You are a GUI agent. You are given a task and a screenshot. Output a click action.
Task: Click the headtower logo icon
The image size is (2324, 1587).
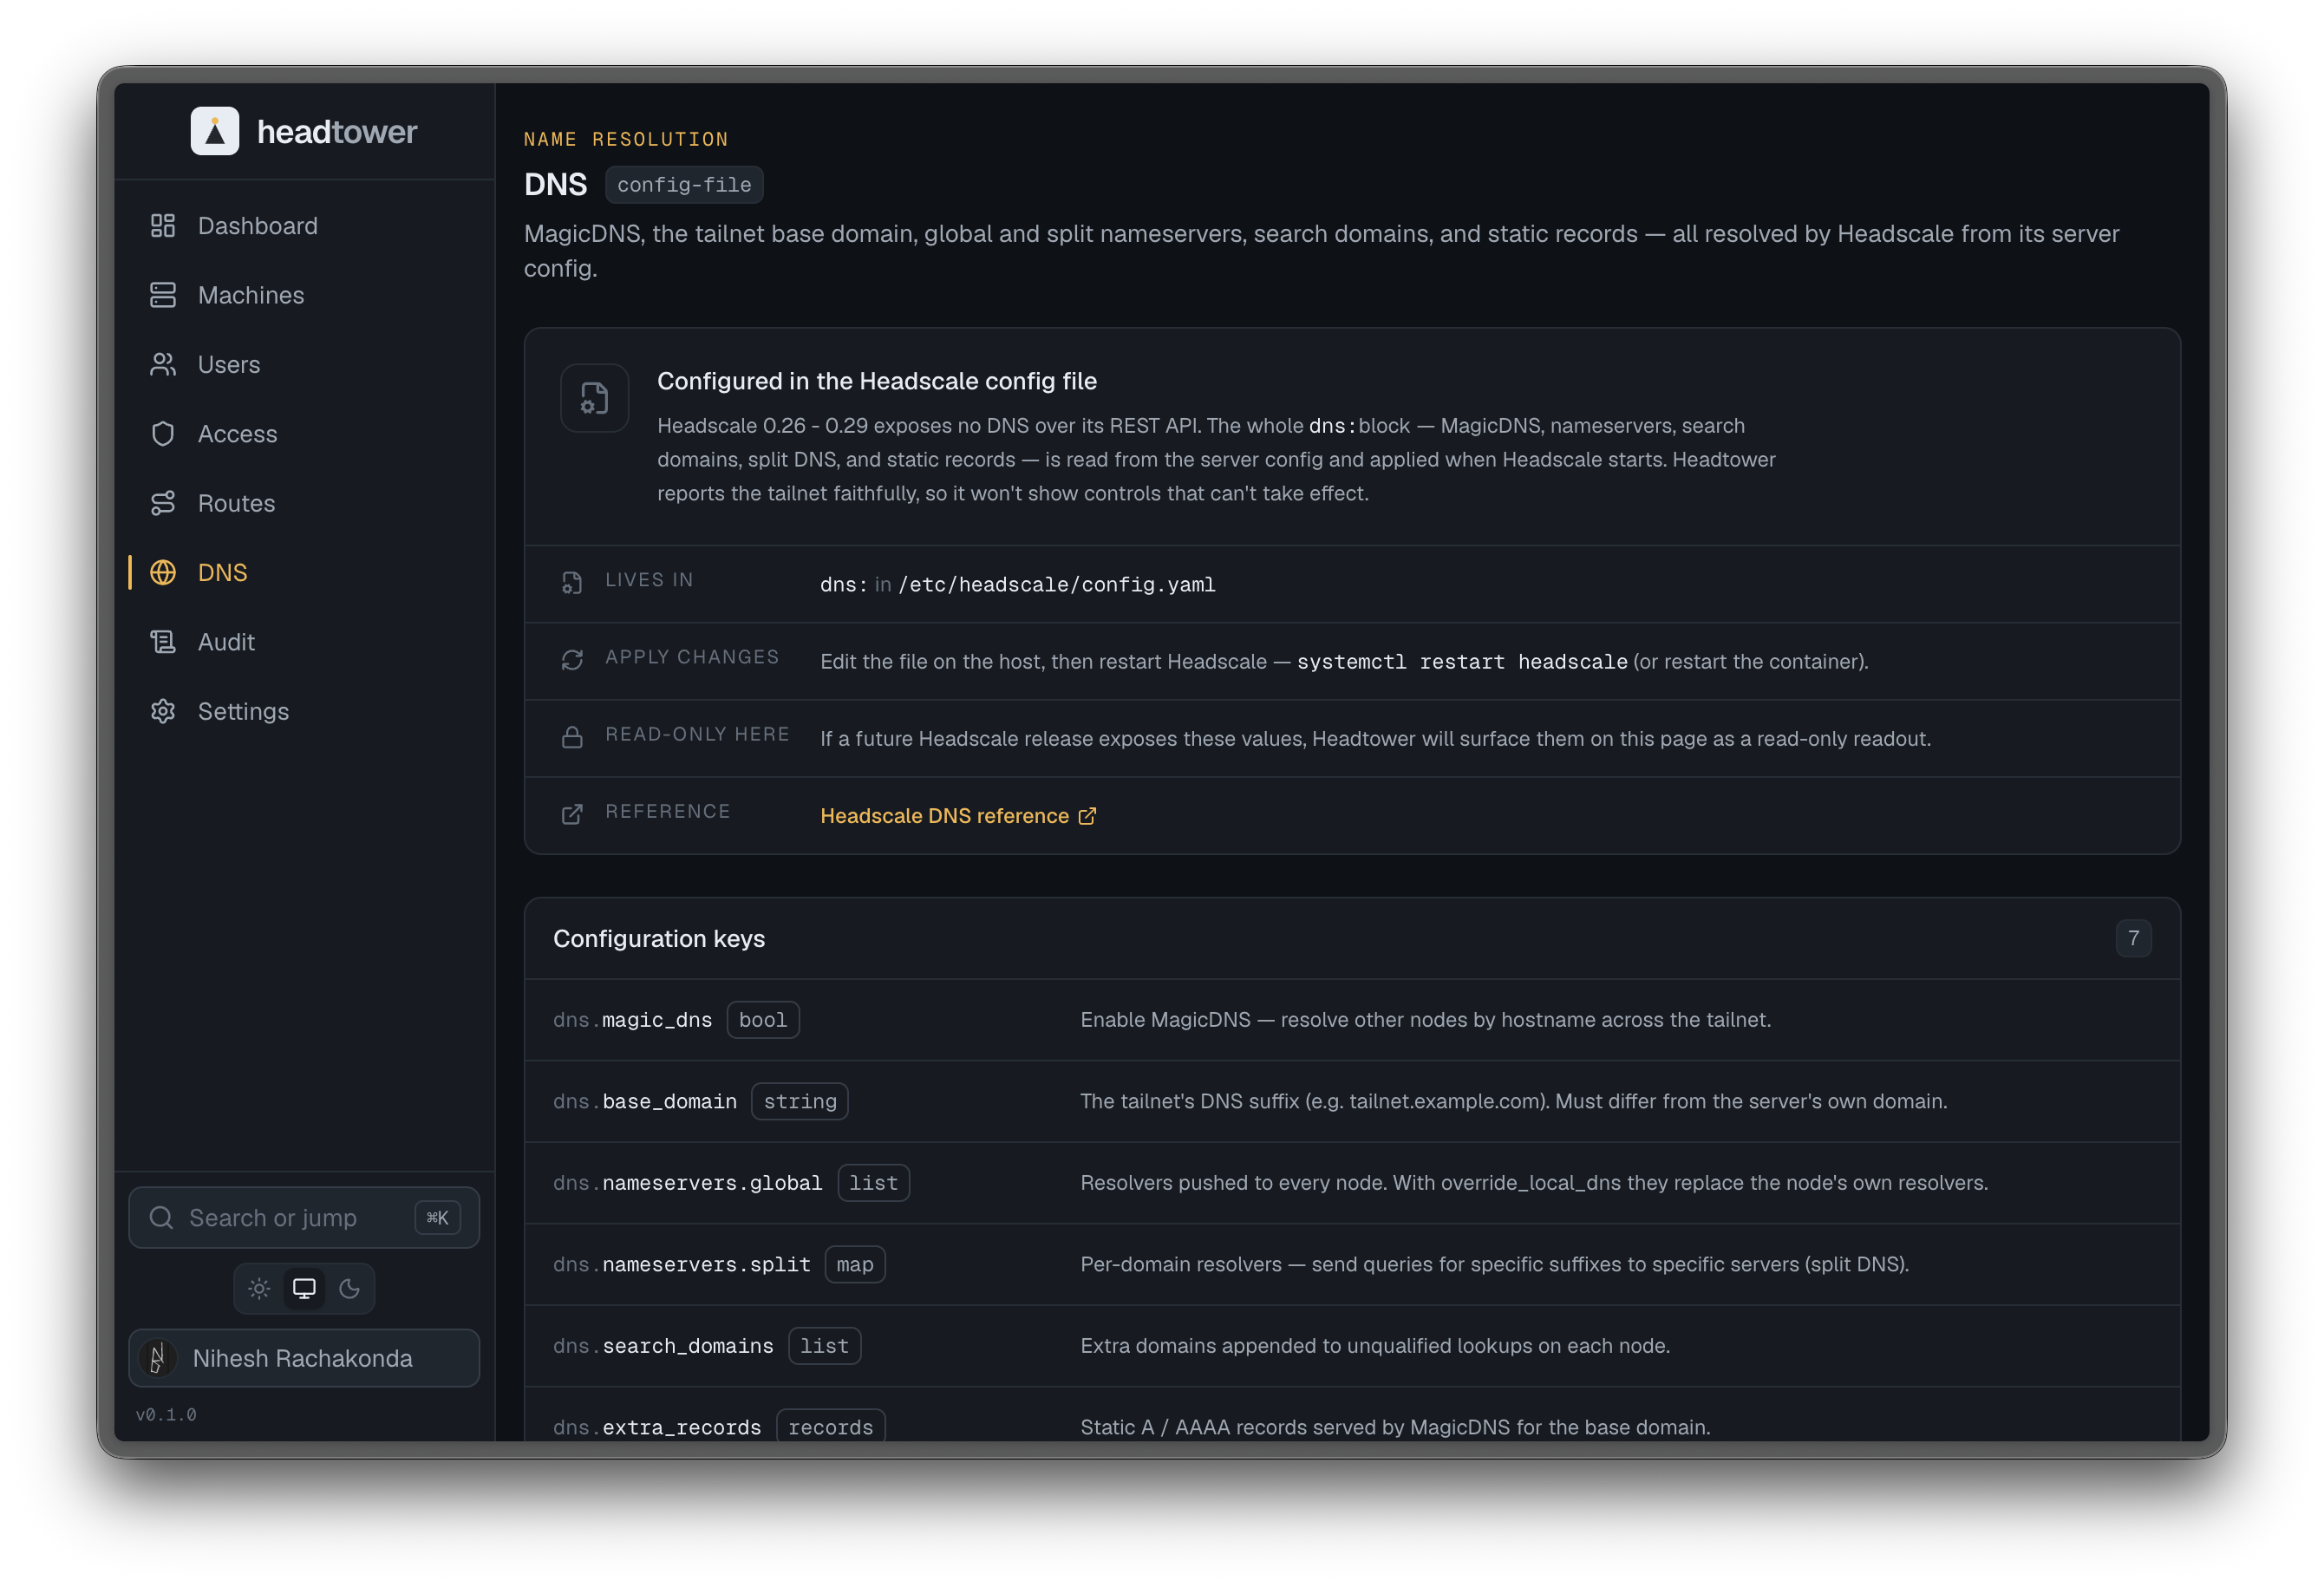(x=215, y=131)
